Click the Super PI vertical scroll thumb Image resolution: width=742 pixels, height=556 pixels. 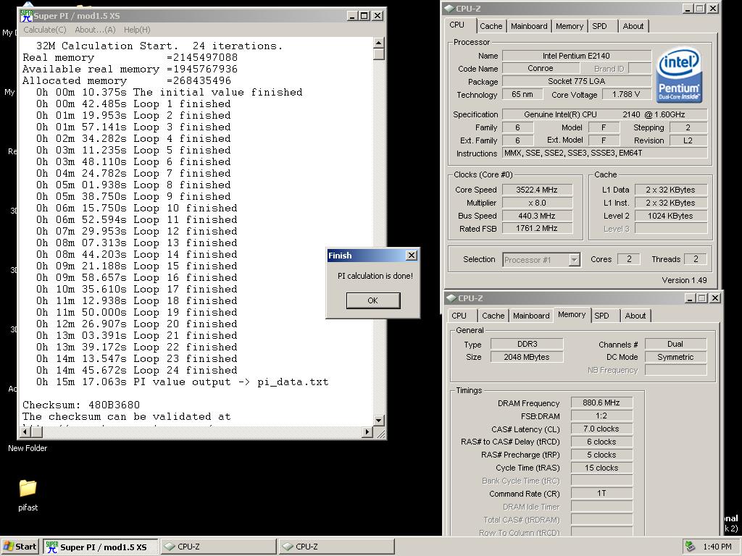[x=378, y=54]
